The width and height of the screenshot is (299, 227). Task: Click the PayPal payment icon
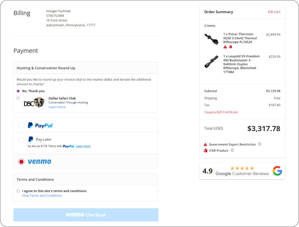[x=40, y=125]
